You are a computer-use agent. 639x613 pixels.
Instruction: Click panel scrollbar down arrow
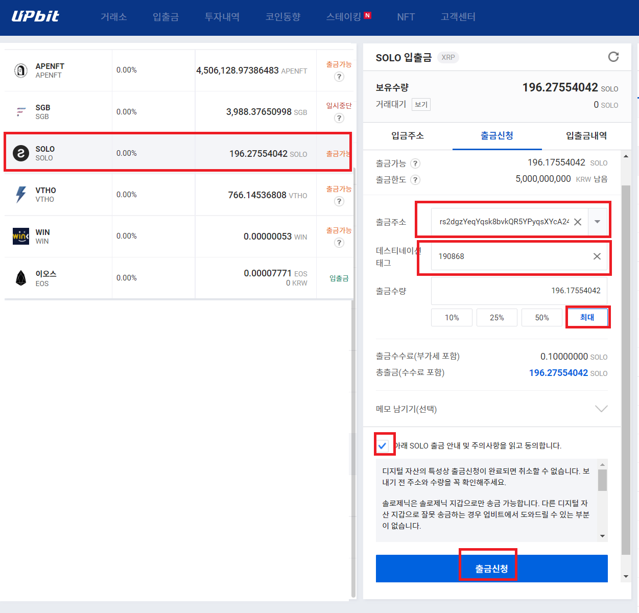click(x=626, y=577)
